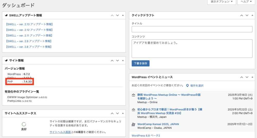Collapse the クイックドラフト panel
Screen dimensions: 257x138
[252, 15]
